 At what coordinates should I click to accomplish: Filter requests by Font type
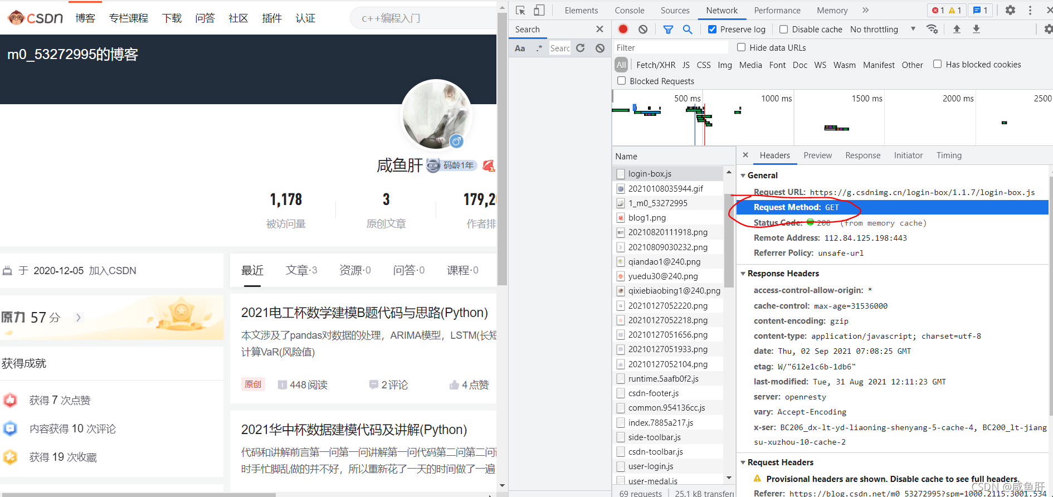777,65
